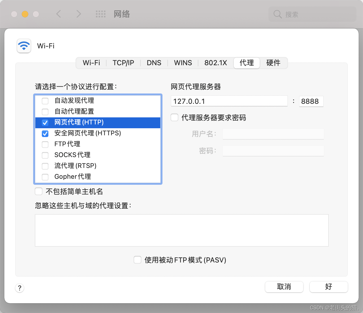
Task: Select the 自动代理配置 row text
Action: pyautogui.click(x=74, y=111)
